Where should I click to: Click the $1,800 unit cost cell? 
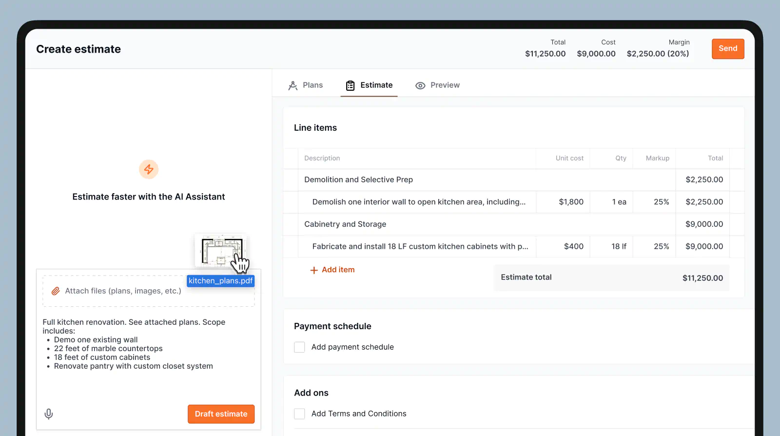click(x=563, y=202)
